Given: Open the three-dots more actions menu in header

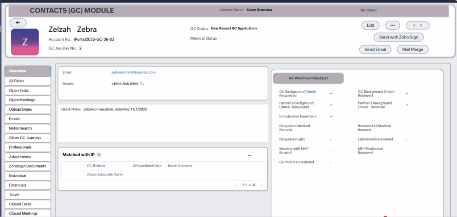Looking at the screenshot, I should 392,25.
